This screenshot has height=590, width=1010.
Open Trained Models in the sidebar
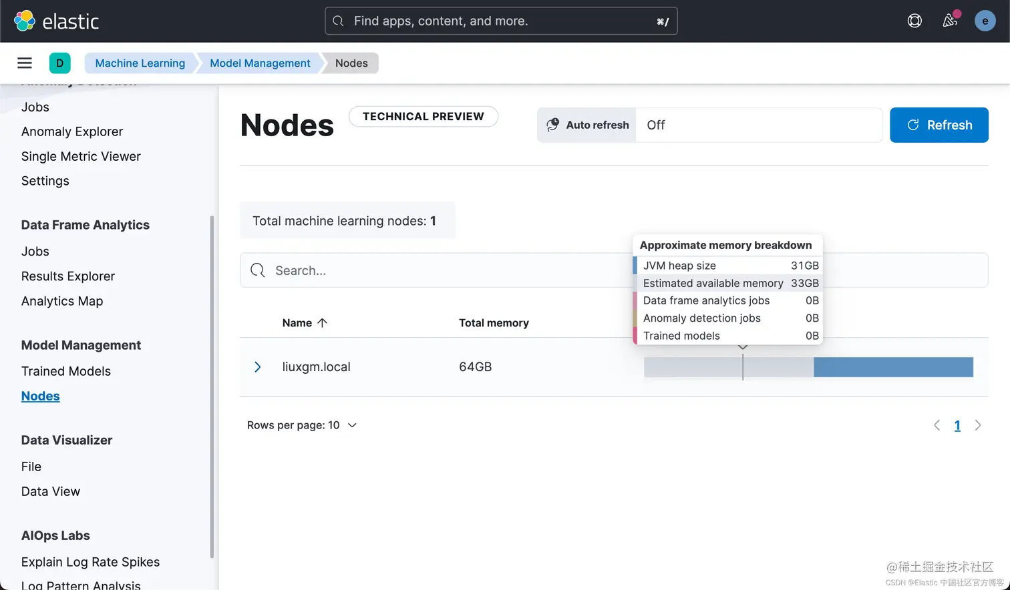[x=66, y=371]
